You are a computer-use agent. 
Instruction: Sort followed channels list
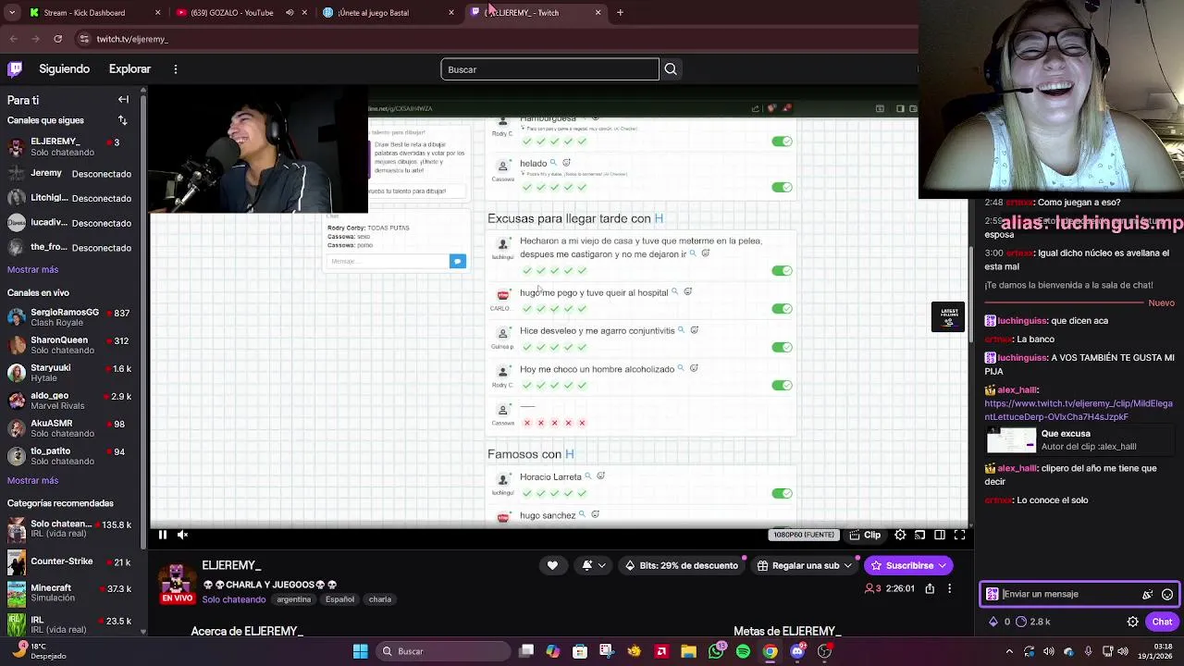[x=123, y=120]
